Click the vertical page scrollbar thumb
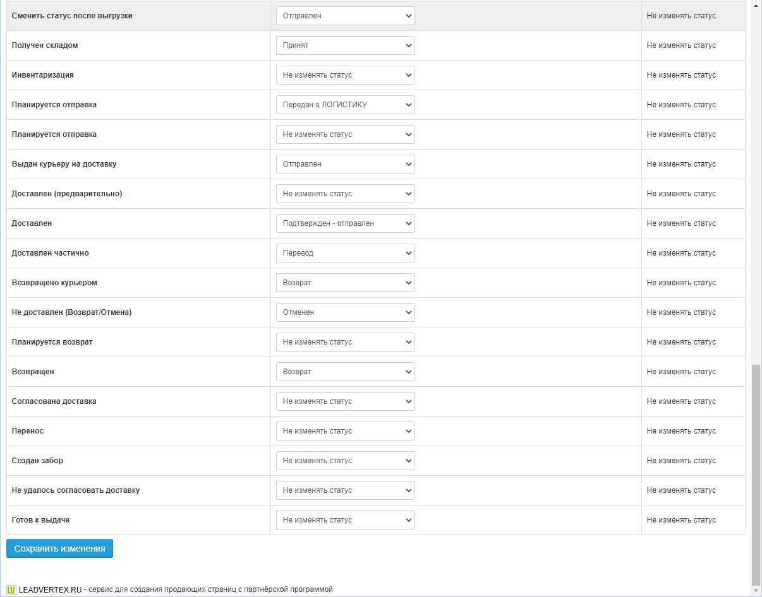The width and height of the screenshot is (762, 597). (756, 475)
